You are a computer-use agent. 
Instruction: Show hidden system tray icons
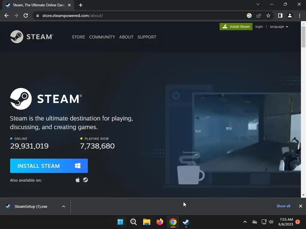pyautogui.click(x=245, y=222)
